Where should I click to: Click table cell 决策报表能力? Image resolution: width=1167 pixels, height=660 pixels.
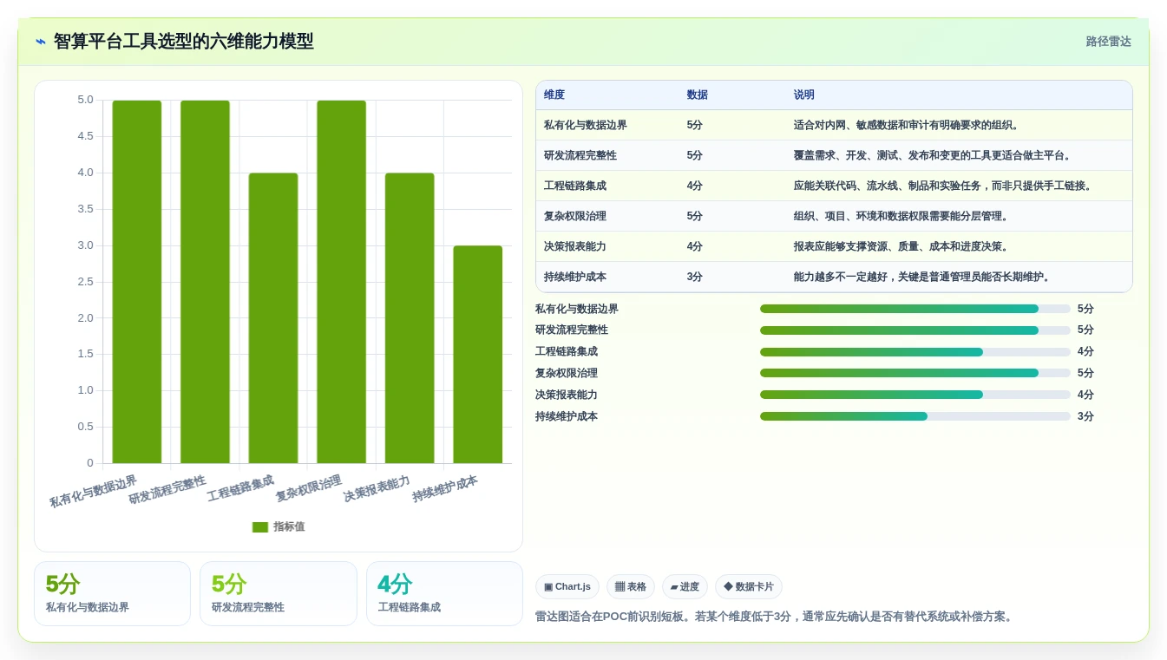575,246
